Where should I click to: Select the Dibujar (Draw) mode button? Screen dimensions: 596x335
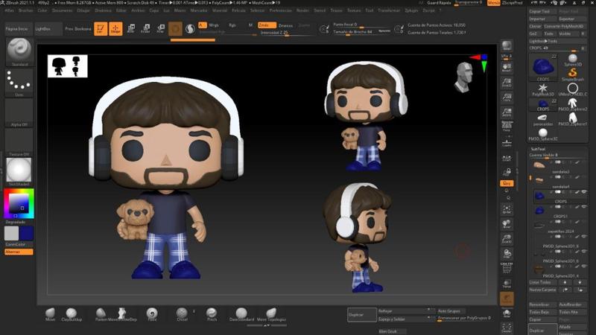pyautogui.click(x=115, y=29)
